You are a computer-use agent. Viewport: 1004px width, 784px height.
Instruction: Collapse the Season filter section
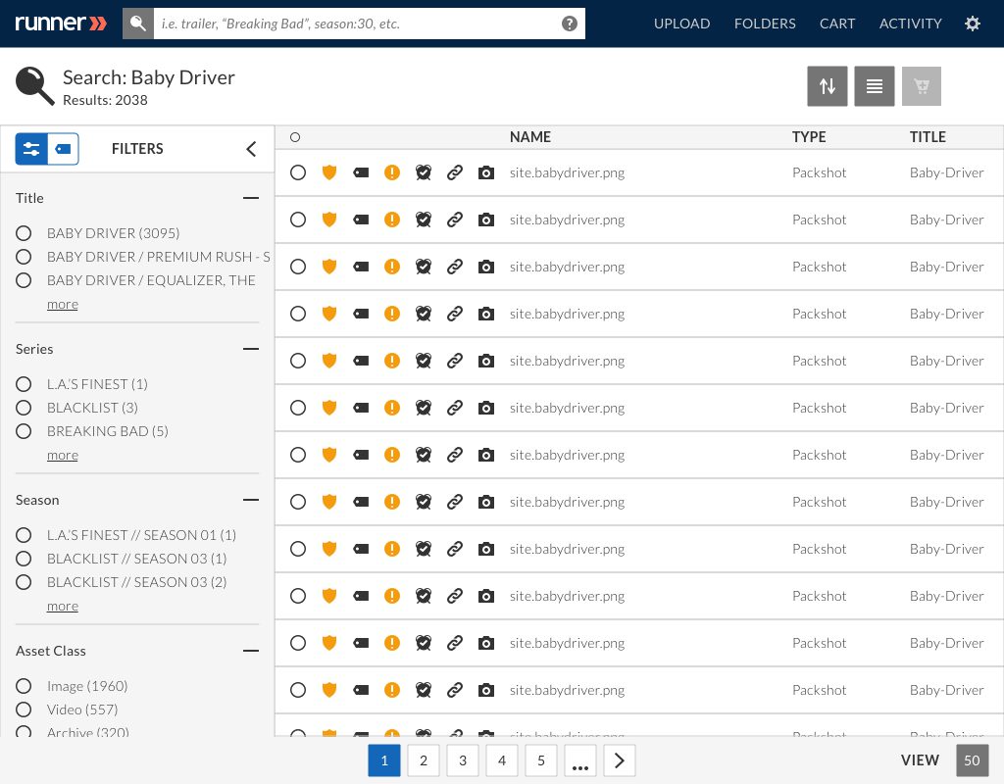click(251, 500)
